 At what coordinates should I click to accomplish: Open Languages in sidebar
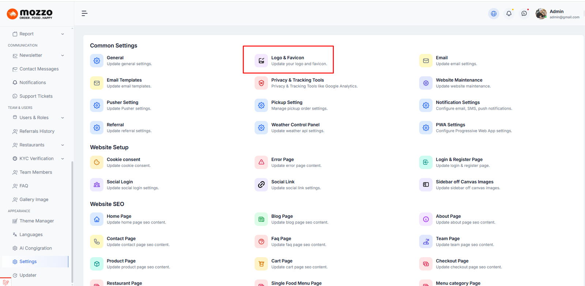click(x=27, y=234)
